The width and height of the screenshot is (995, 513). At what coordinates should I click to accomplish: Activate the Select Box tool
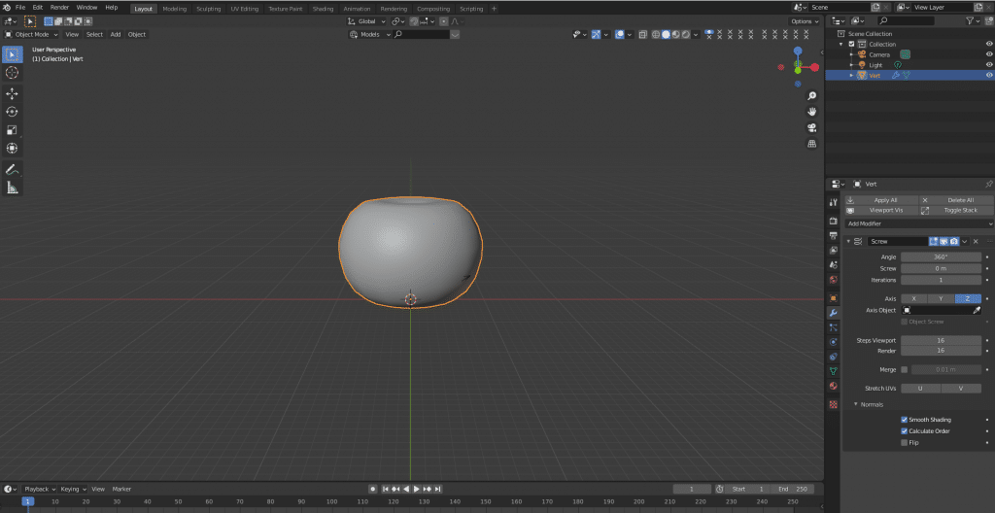tap(12, 54)
